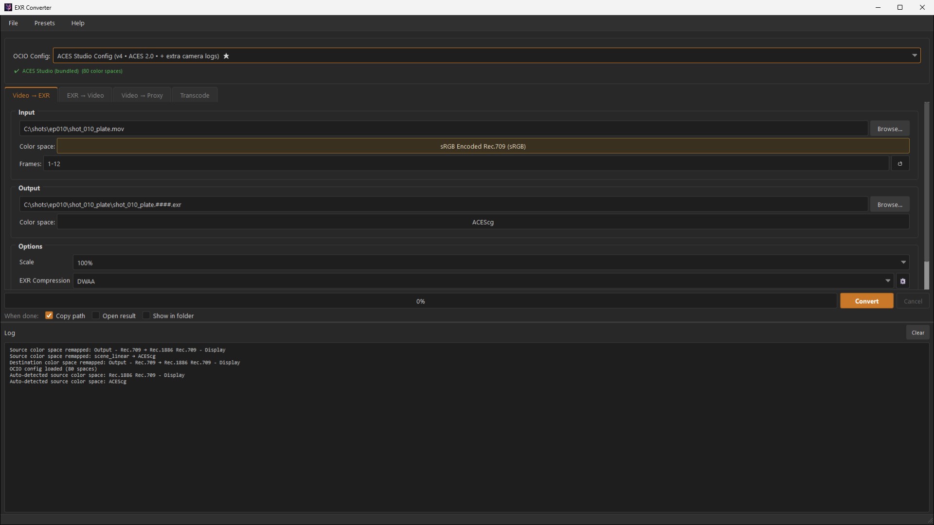Click log line 'Auto-detected source color space: ACEScg'
934x525 pixels.
coord(68,381)
